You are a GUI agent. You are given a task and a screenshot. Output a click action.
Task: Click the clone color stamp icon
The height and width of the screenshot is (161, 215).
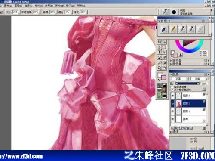click(x=181, y=55)
